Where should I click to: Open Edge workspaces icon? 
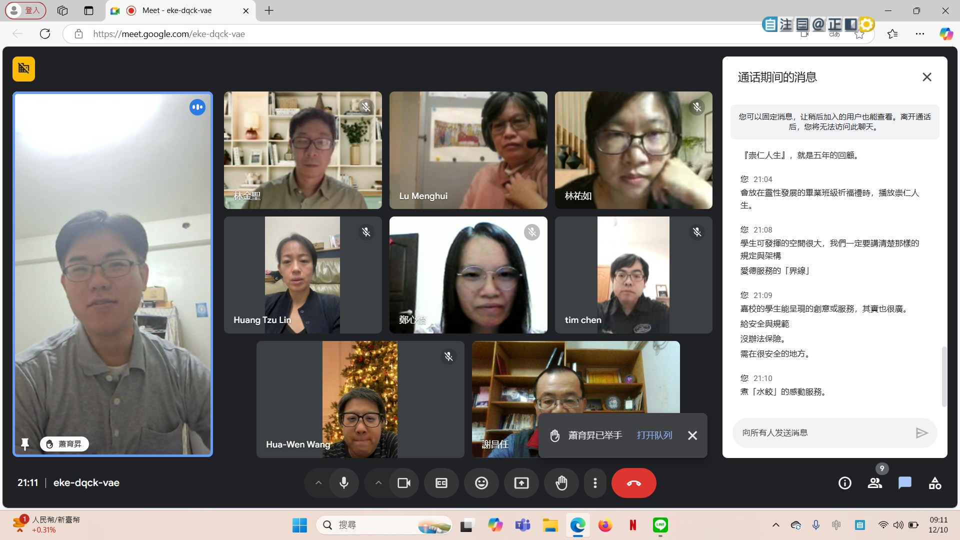point(62,10)
